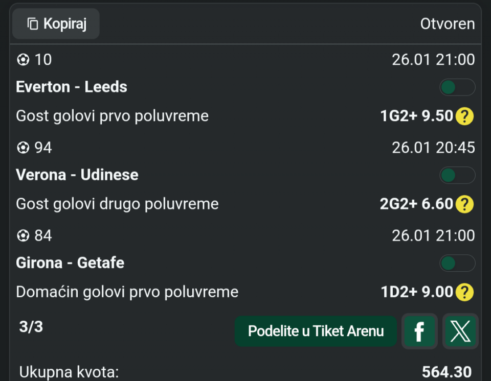Viewport: 491px width, 381px height.
Task: Click soccer ball icon beside code 94
Action: [23, 148]
